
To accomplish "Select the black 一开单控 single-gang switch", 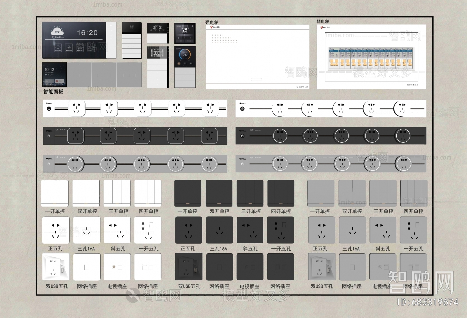I will click(188, 193).
